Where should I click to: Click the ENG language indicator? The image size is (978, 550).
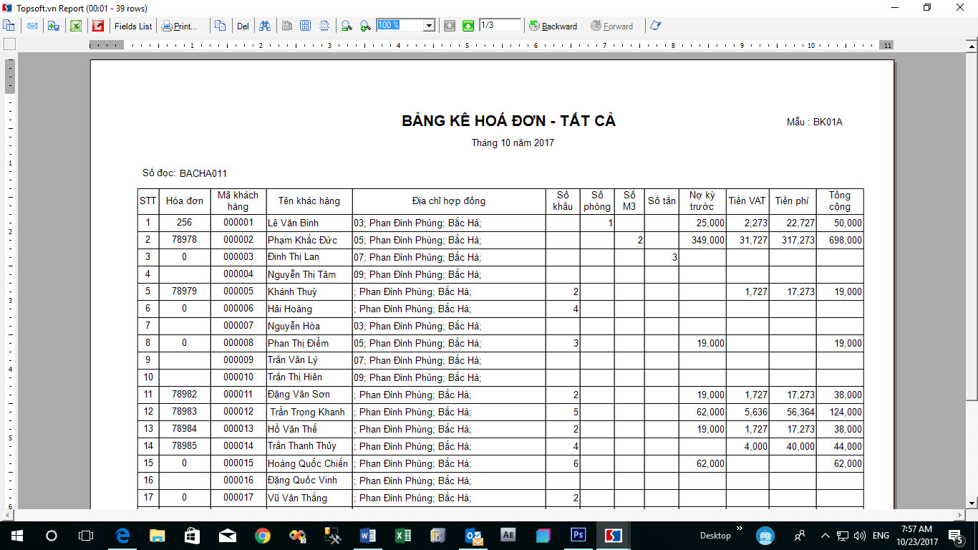(881, 536)
